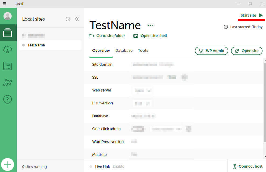
Task: Sort sites by the clock icon
Action: click(x=68, y=19)
